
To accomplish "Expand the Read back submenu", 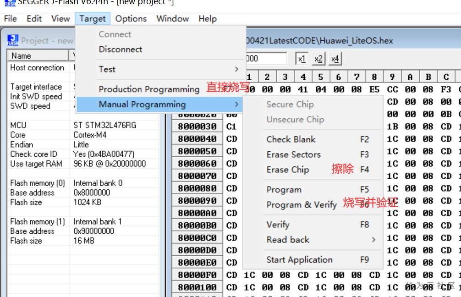I will pyautogui.click(x=313, y=240).
